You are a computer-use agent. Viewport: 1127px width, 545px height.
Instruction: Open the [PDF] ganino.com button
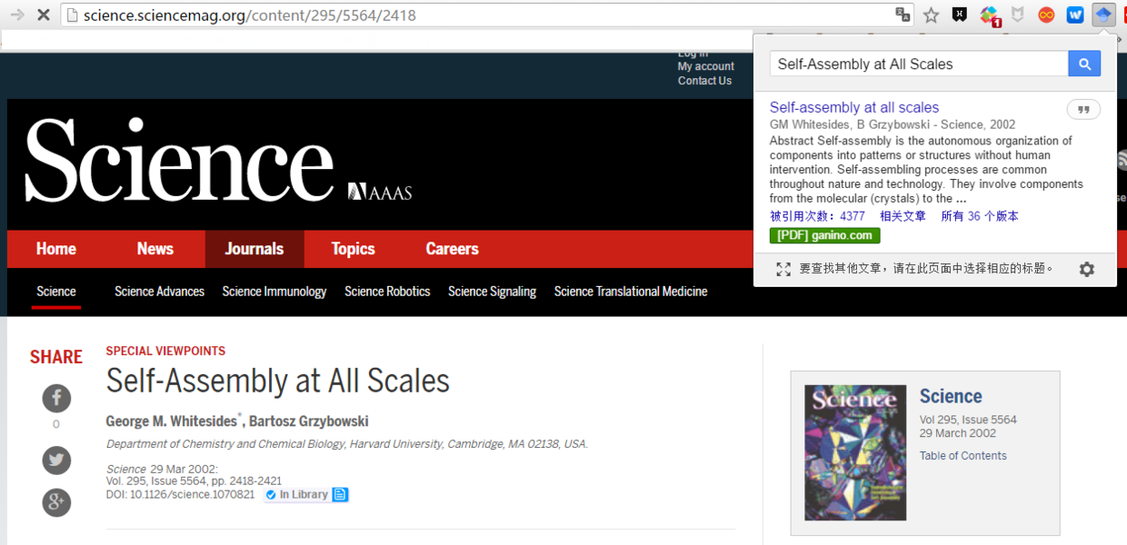[824, 235]
